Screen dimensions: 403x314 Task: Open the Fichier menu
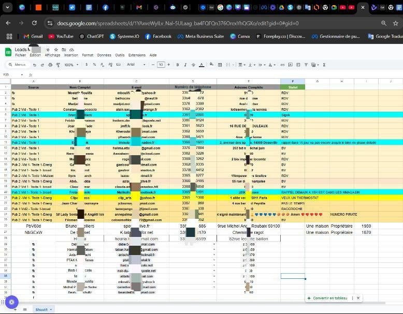pyautogui.click(x=20, y=55)
